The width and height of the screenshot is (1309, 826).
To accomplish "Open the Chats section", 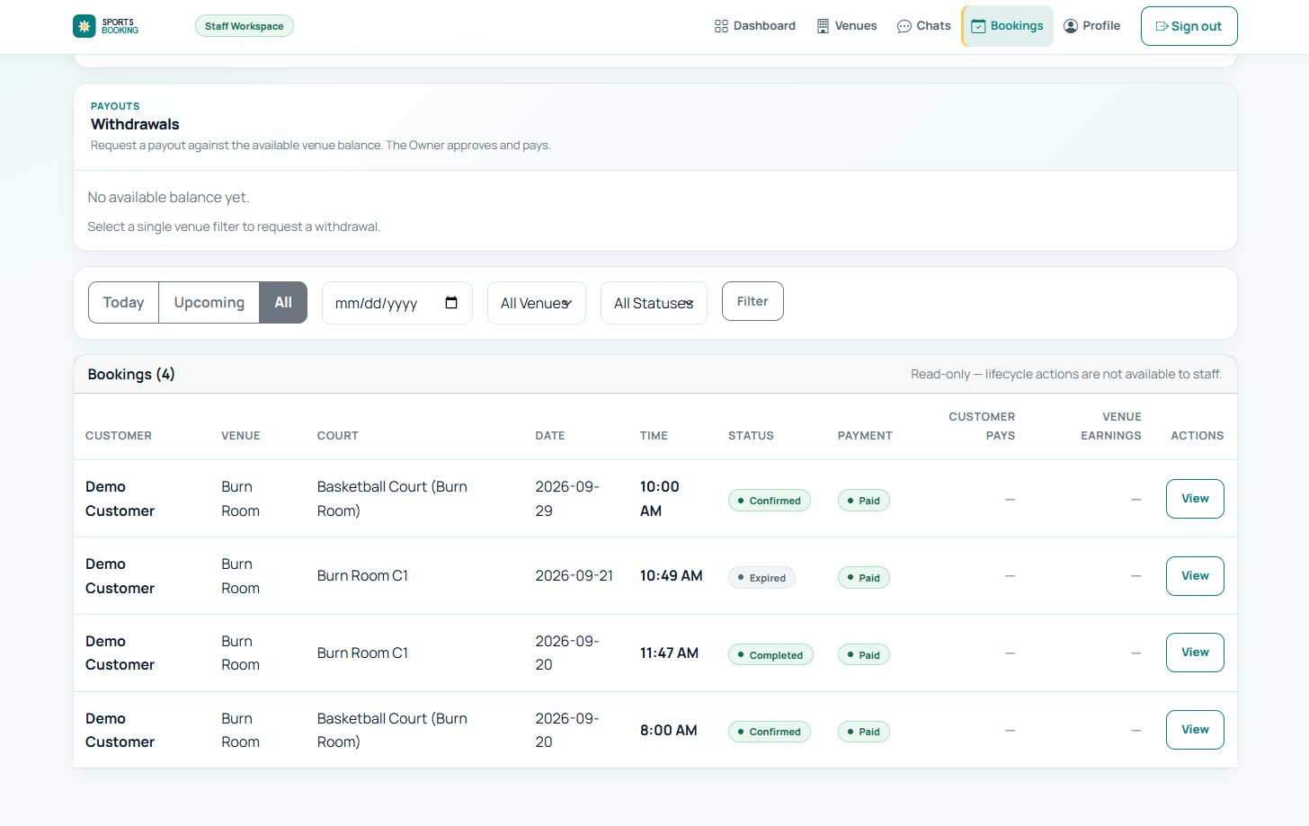I will coord(924,26).
